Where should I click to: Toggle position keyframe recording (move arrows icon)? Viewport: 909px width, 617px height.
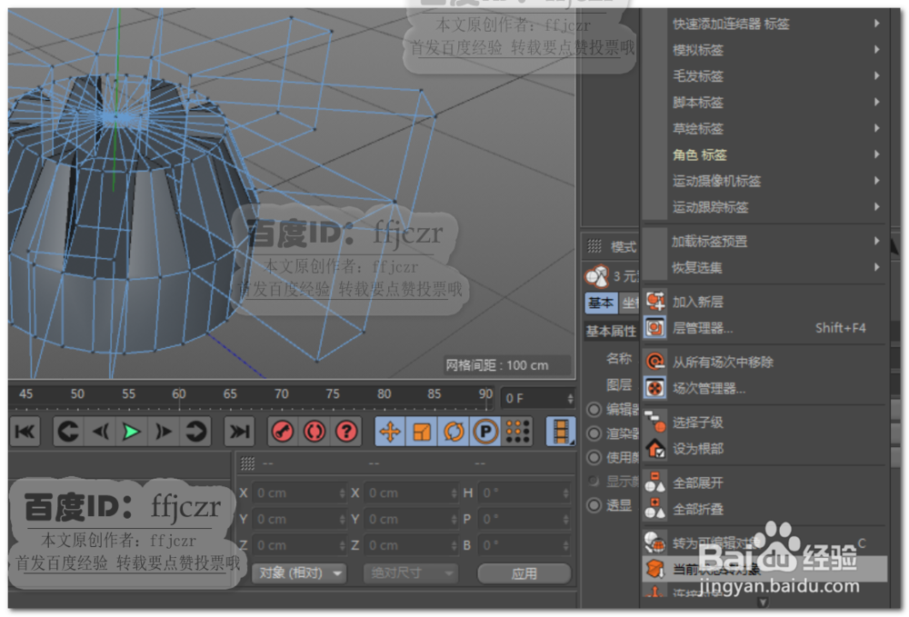(390, 432)
